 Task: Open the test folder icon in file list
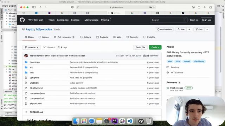tap(26, 72)
